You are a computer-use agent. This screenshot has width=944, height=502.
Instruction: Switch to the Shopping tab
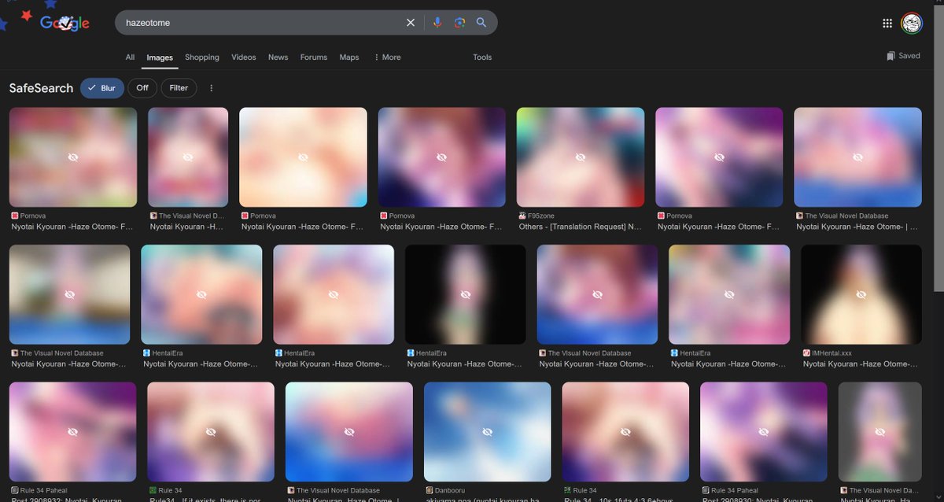pos(202,57)
